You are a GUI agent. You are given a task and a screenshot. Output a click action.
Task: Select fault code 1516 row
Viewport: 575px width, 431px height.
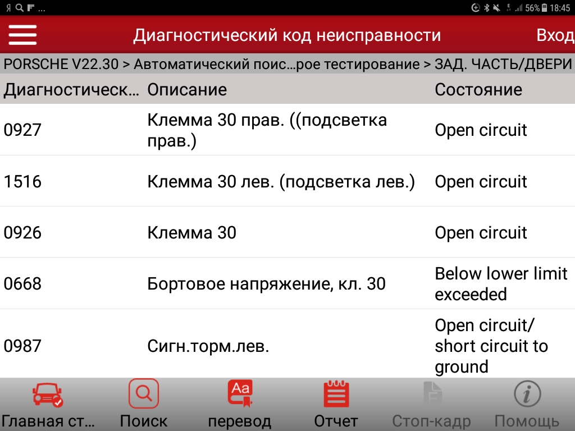pyautogui.click(x=281, y=182)
